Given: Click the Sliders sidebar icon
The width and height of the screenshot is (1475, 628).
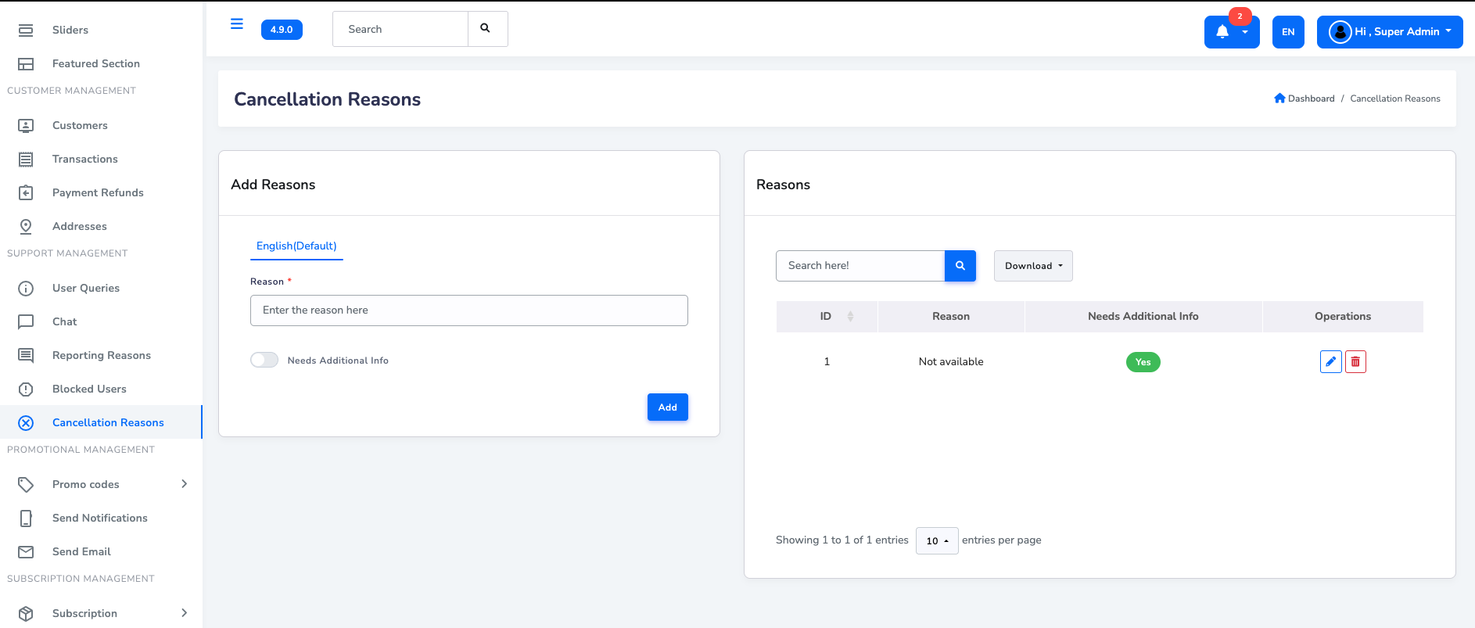Looking at the screenshot, I should (x=26, y=31).
